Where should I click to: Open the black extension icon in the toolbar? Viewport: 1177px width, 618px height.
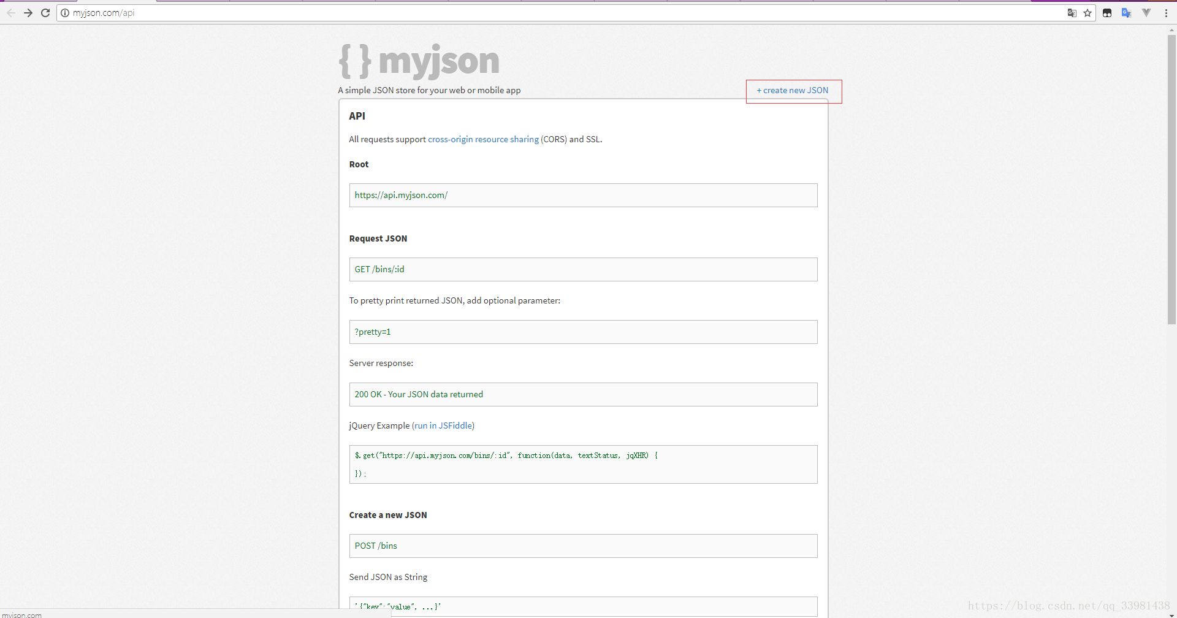pos(1107,13)
